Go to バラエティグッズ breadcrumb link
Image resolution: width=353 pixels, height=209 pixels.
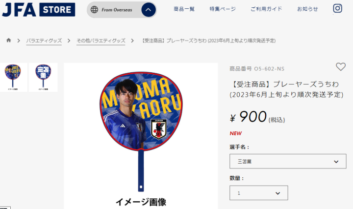(x=44, y=41)
